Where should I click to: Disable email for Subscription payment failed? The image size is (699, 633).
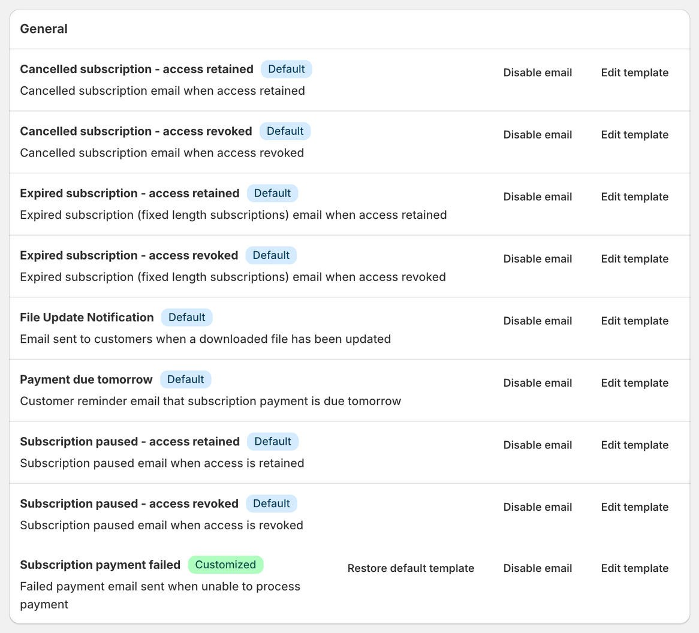pos(537,568)
